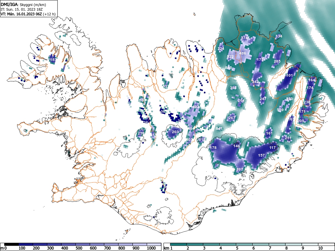
Task: Click the 'km 1' label on the legend
Action: coord(169,248)
